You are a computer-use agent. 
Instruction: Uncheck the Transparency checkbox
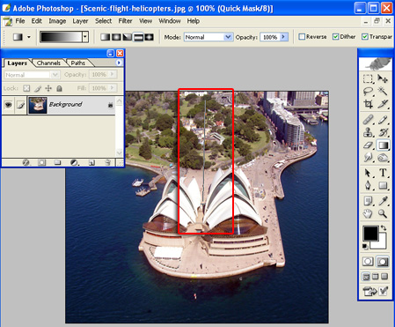365,37
